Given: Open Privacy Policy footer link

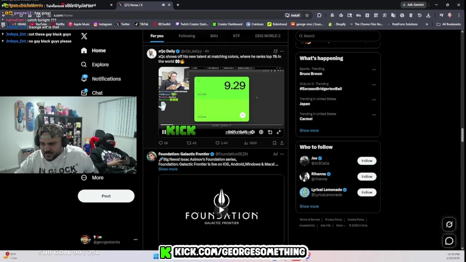Looking at the screenshot, I should click(333, 220).
